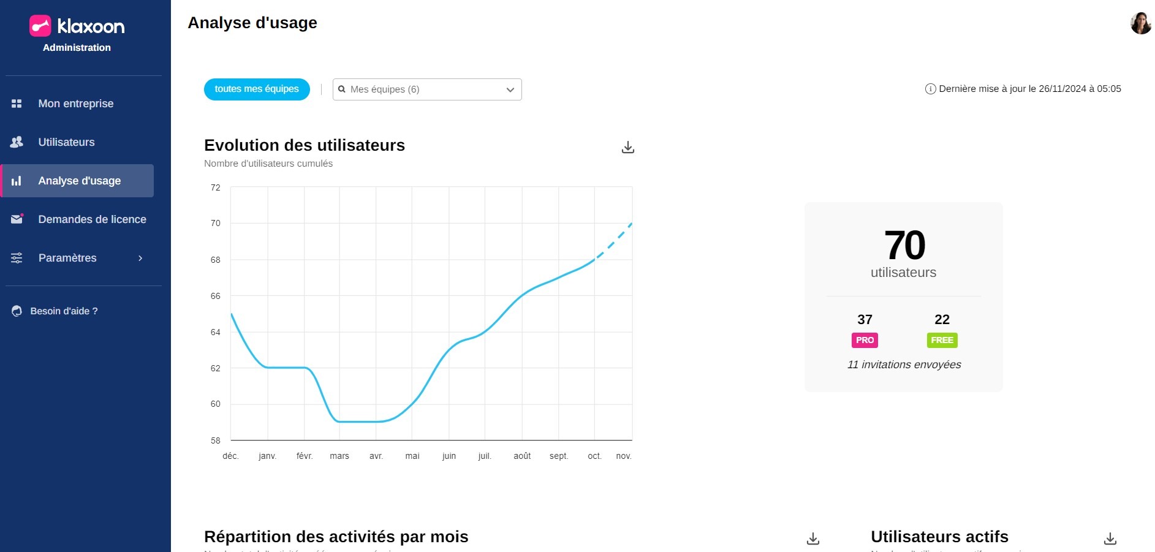Open the Mes équipes (6) dropdown arrow
This screenshot has height=552, width=1155.
tap(510, 89)
